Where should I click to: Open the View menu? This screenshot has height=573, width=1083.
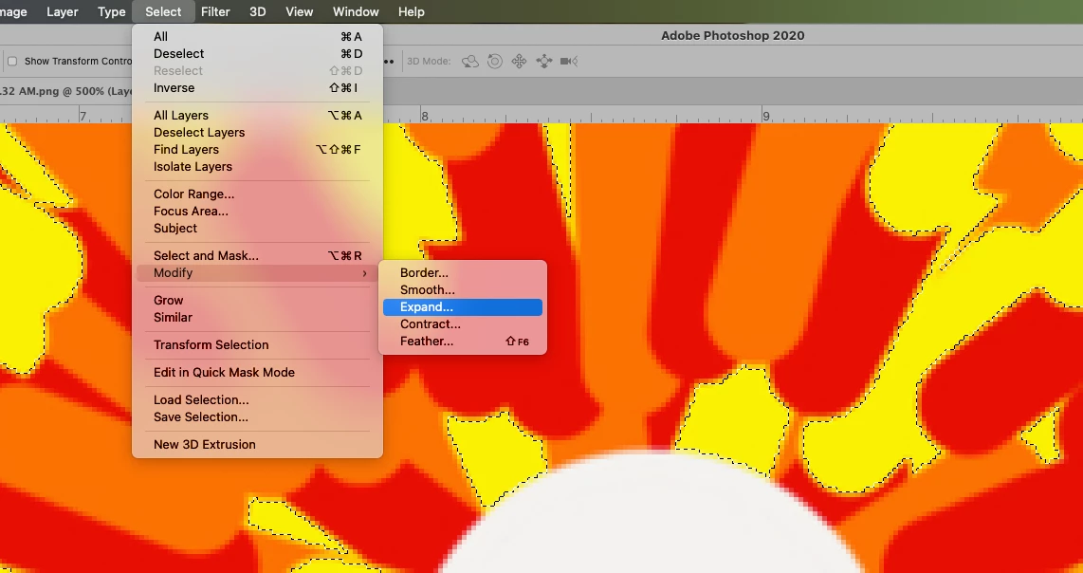299,11
